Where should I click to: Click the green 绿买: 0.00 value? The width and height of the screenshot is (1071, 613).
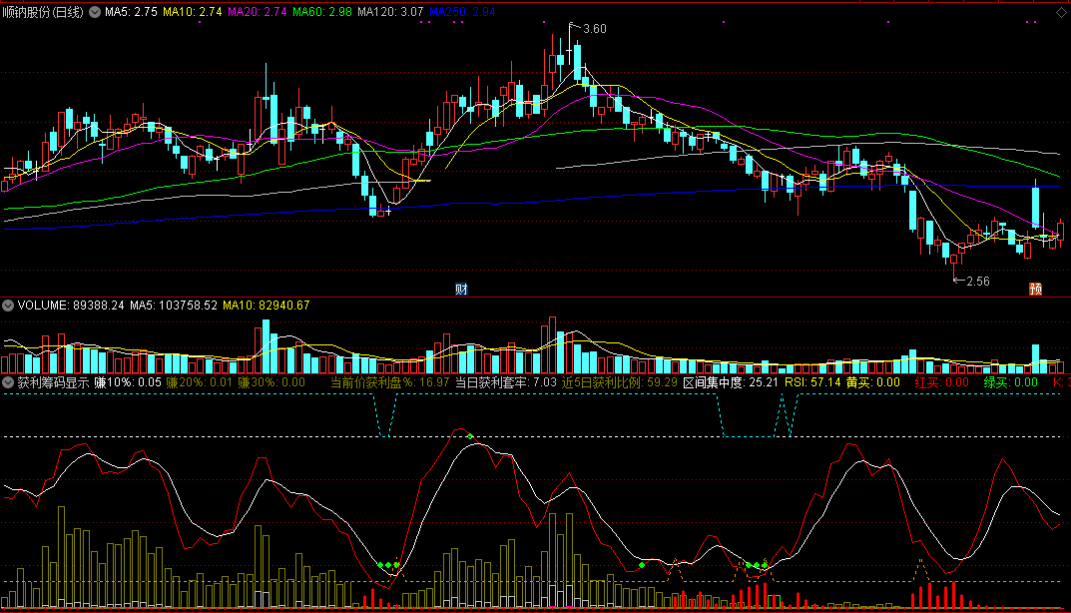click(1010, 382)
